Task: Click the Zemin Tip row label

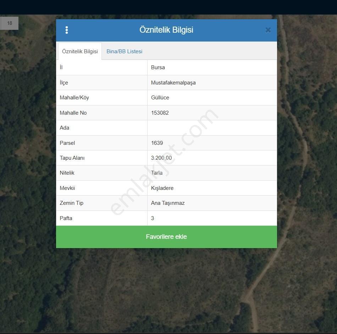Action: coord(71,203)
